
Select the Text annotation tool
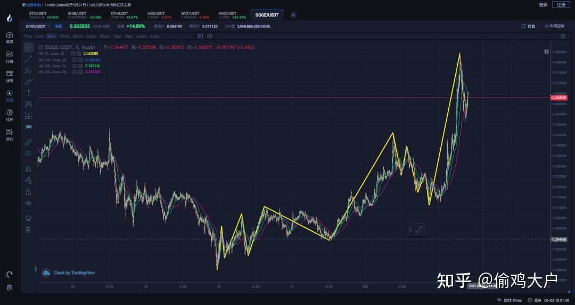tap(28, 93)
